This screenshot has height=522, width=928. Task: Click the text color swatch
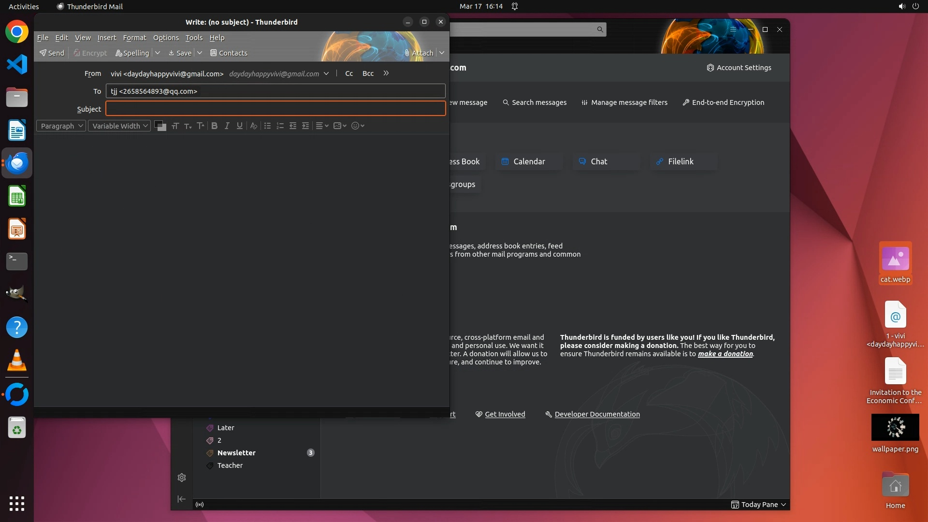pos(159,125)
